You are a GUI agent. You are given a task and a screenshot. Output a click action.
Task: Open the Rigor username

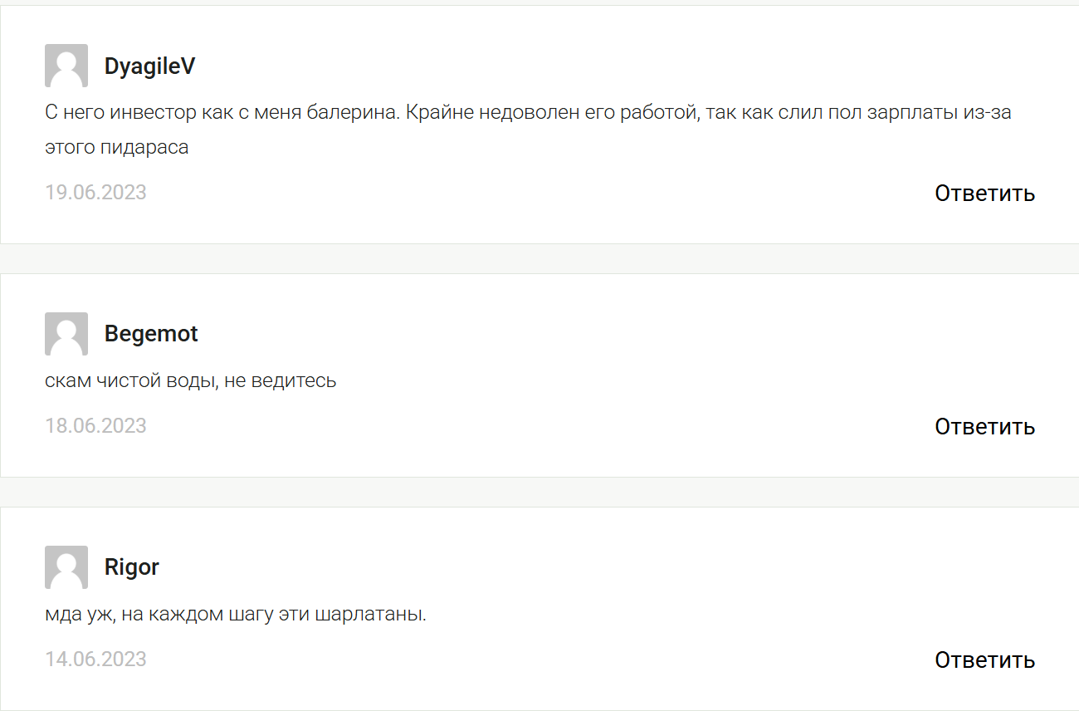pyautogui.click(x=131, y=567)
